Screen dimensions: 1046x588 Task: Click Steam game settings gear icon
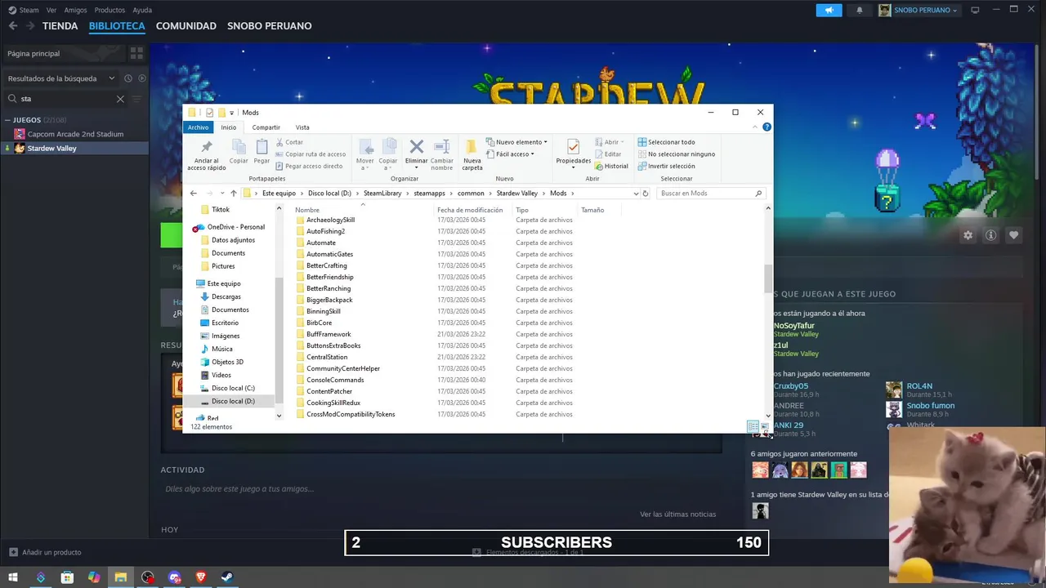click(968, 235)
